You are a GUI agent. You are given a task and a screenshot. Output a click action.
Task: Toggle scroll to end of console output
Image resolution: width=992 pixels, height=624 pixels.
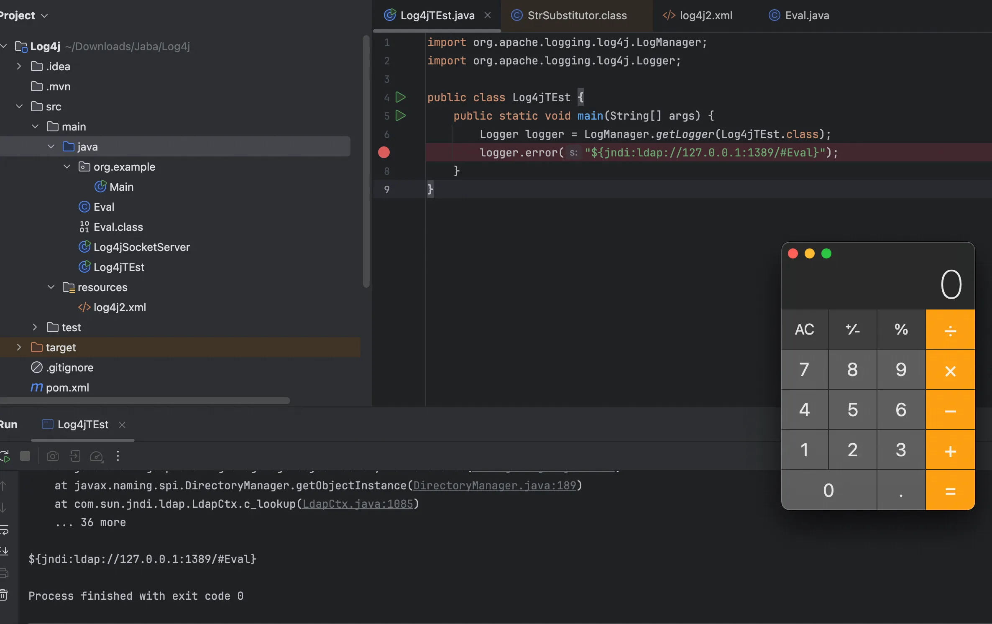tap(4, 551)
